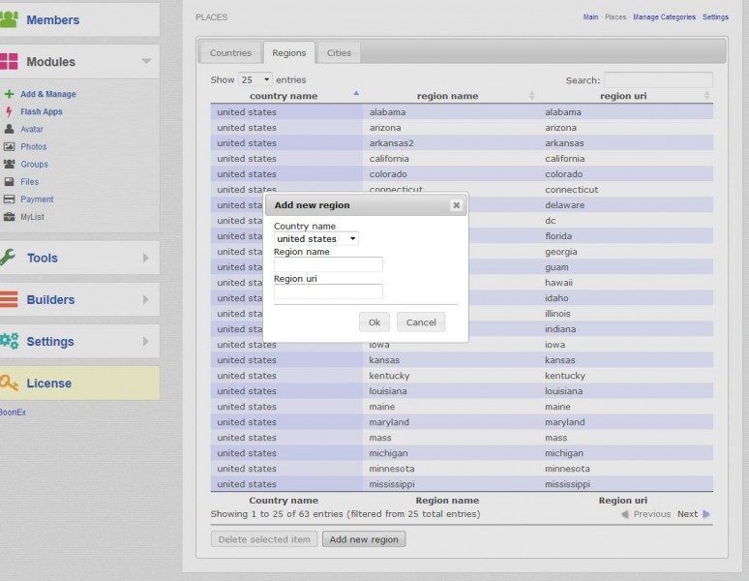Expand the Tools menu arrow
This screenshot has width=749, height=581.
point(146,258)
